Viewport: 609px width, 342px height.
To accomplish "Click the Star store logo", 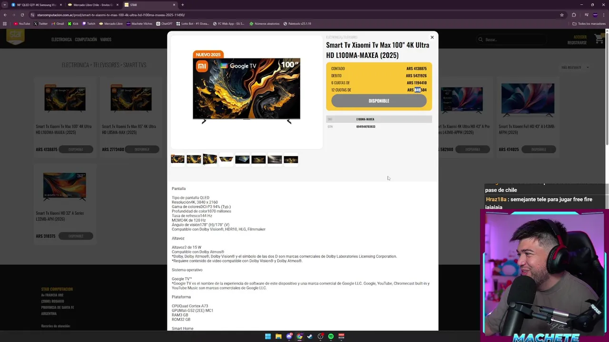I will coord(15,37).
